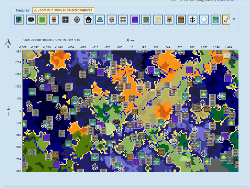Click the ruined portal marker near X -440, Z -560
This screenshot has height=188, width=250.
click(101, 72)
